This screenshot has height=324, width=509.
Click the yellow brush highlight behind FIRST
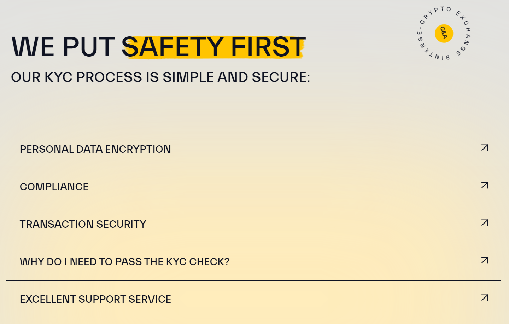point(268,47)
